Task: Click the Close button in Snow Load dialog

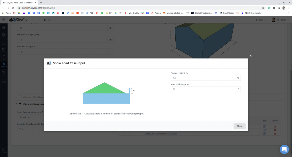Action: (239, 126)
